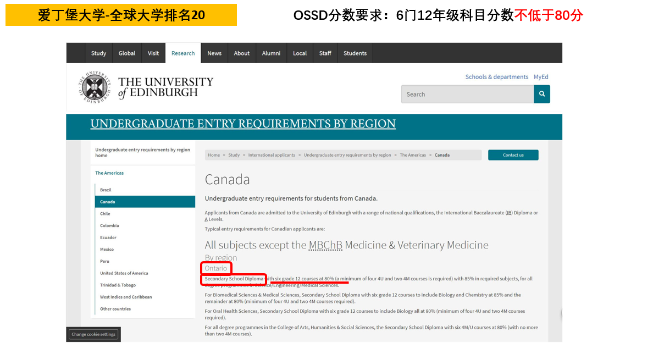The width and height of the screenshot is (653, 348).
Task: Switch to the Research tab
Action: (x=183, y=53)
